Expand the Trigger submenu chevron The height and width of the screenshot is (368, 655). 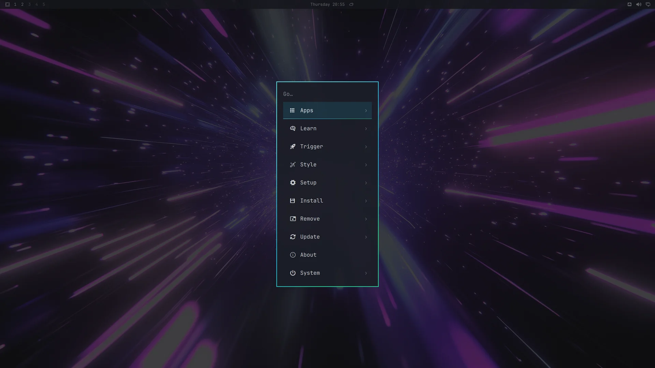click(366, 147)
